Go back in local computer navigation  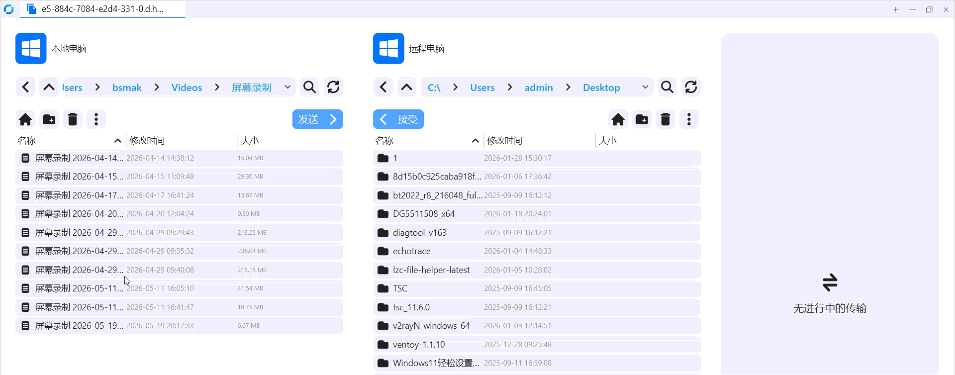[26, 88]
